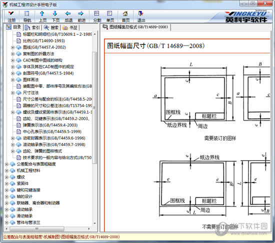Viewport: 275px width, 243px height.
Task: Expand the 滚动轴承 tree node
Action: click(6, 209)
